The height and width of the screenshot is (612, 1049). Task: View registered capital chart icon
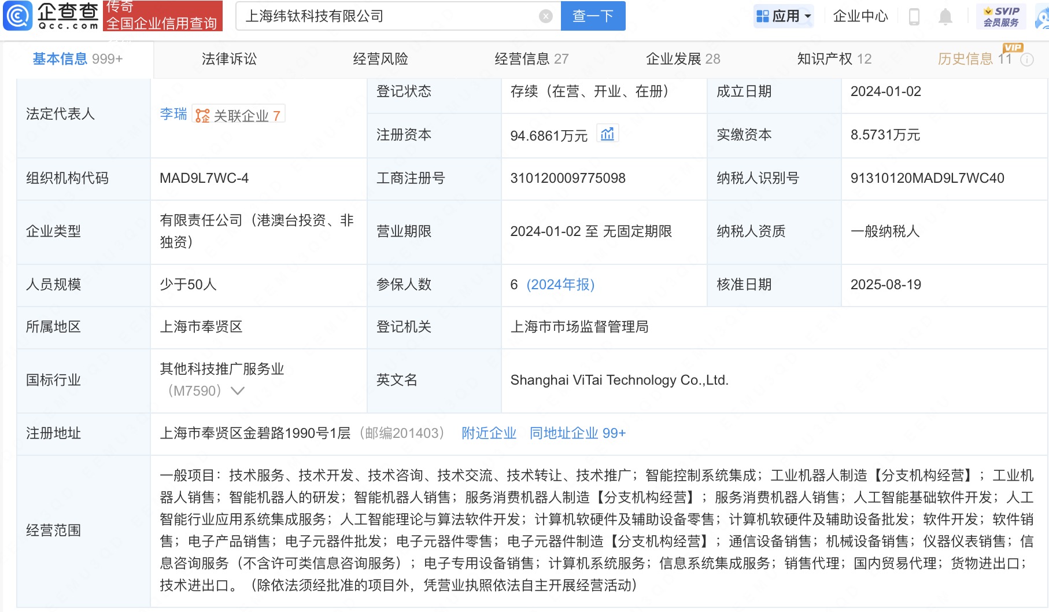click(607, 134)
